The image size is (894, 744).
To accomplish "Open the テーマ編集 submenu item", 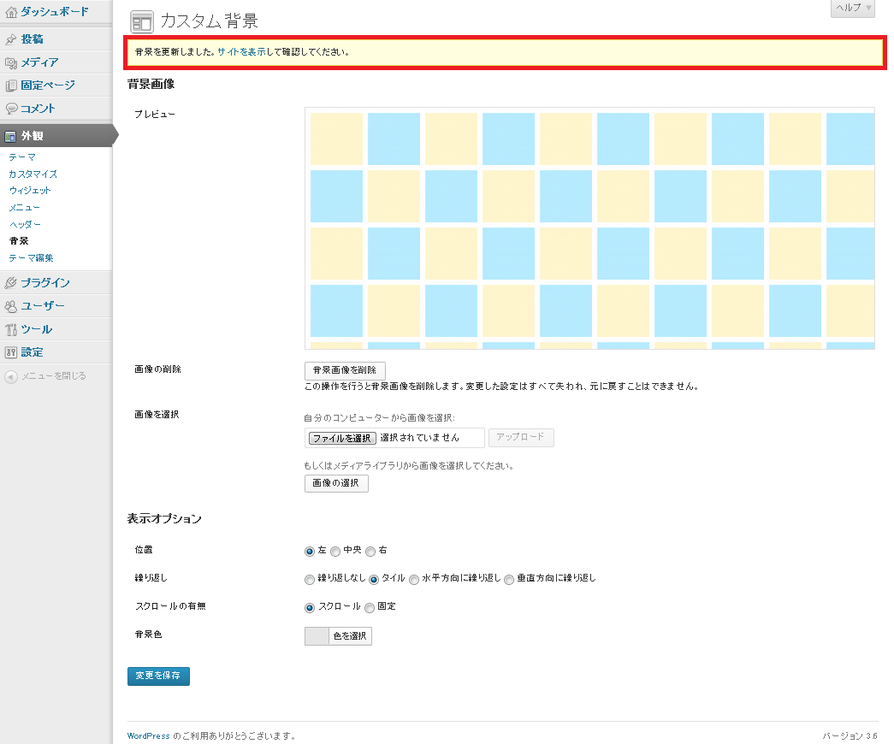I will 31,257.
